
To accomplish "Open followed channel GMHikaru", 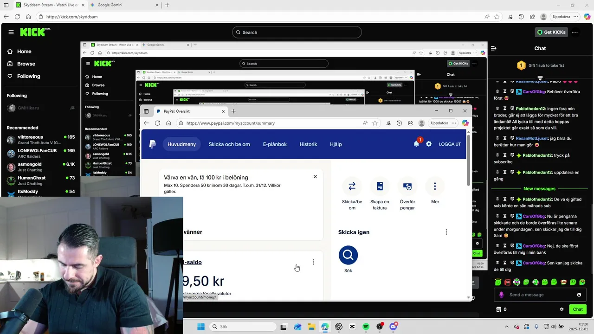I will [41, 108].
